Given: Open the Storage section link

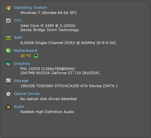Looking at the screenshot, I should (21, 81).
